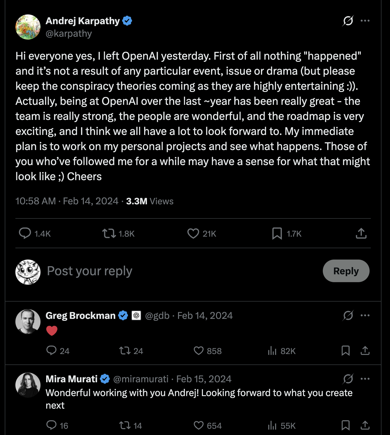This screenshot has width=390, height=435.
Task: Click OpenAI affiliation badge beside Greg Brockman
Action: pos(136,315)
